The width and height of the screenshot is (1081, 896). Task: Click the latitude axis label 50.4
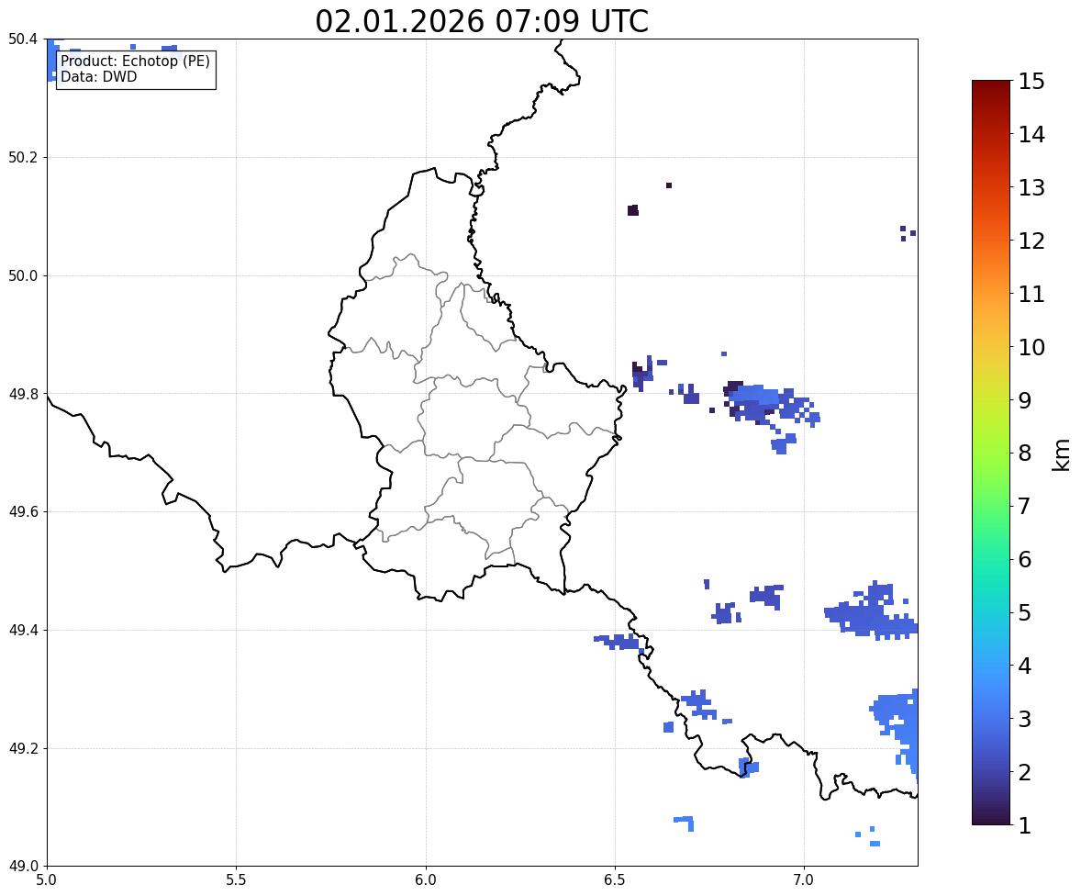point(23,39)
